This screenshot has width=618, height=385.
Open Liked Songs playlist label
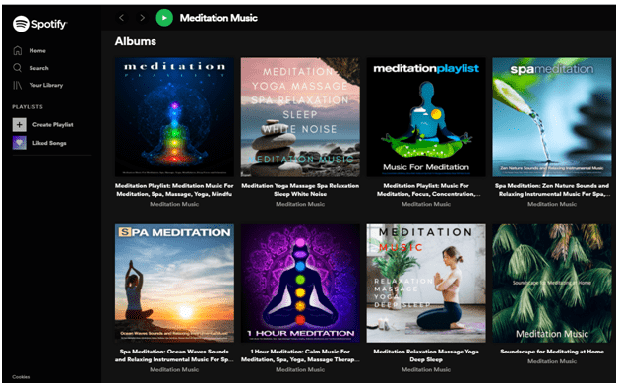tap(49, 143)
